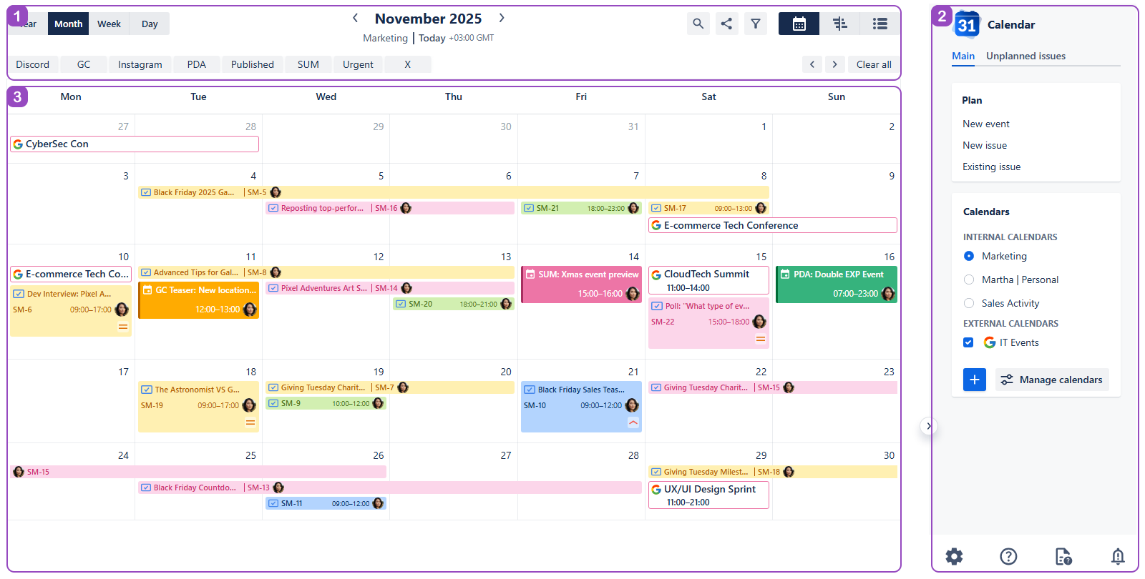Switch to timeline view icon

pyautogui.click(x=840, y=24)
